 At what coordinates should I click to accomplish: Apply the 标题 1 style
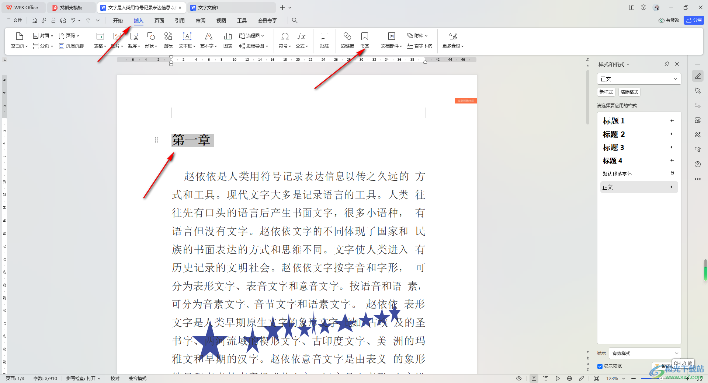(x=639, y=121)
